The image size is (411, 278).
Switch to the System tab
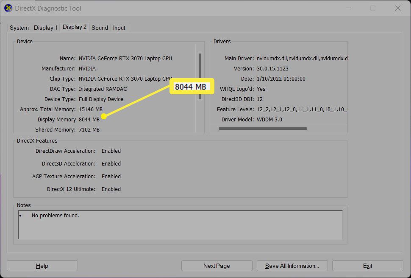(x=19, y=28)
